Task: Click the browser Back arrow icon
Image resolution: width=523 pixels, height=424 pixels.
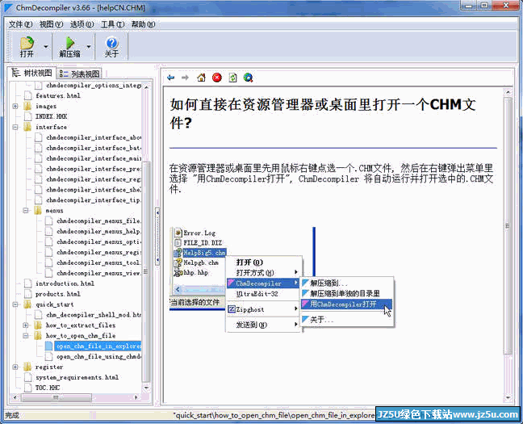Action: (x=171, y=78)
